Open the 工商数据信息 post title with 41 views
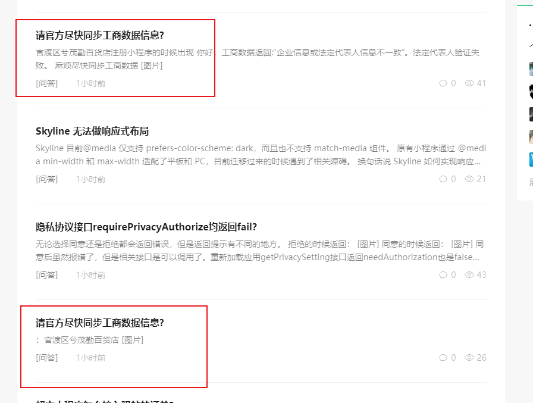 click(100, 35)
